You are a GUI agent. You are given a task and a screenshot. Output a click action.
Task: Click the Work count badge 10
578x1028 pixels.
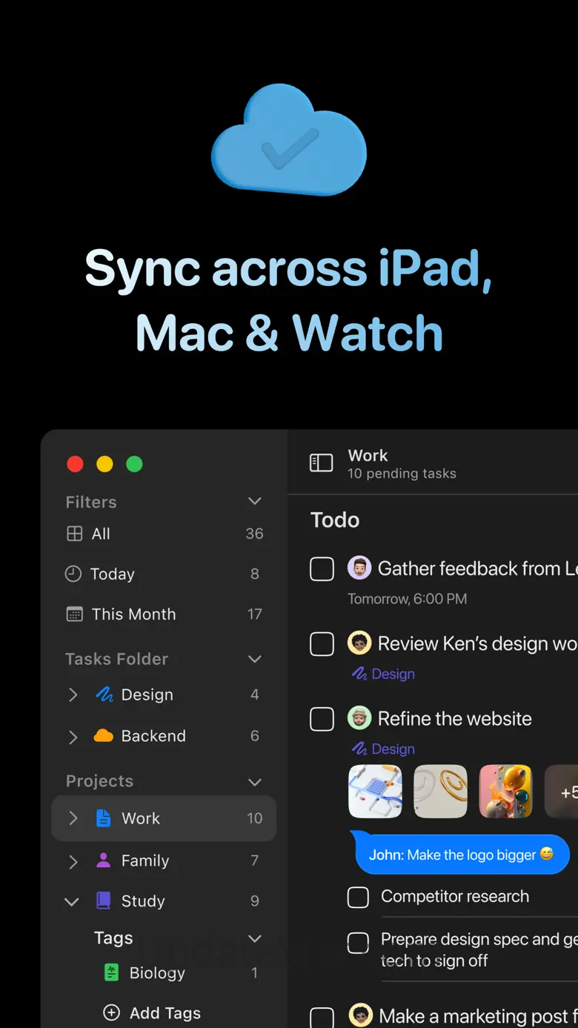(254, 818)
